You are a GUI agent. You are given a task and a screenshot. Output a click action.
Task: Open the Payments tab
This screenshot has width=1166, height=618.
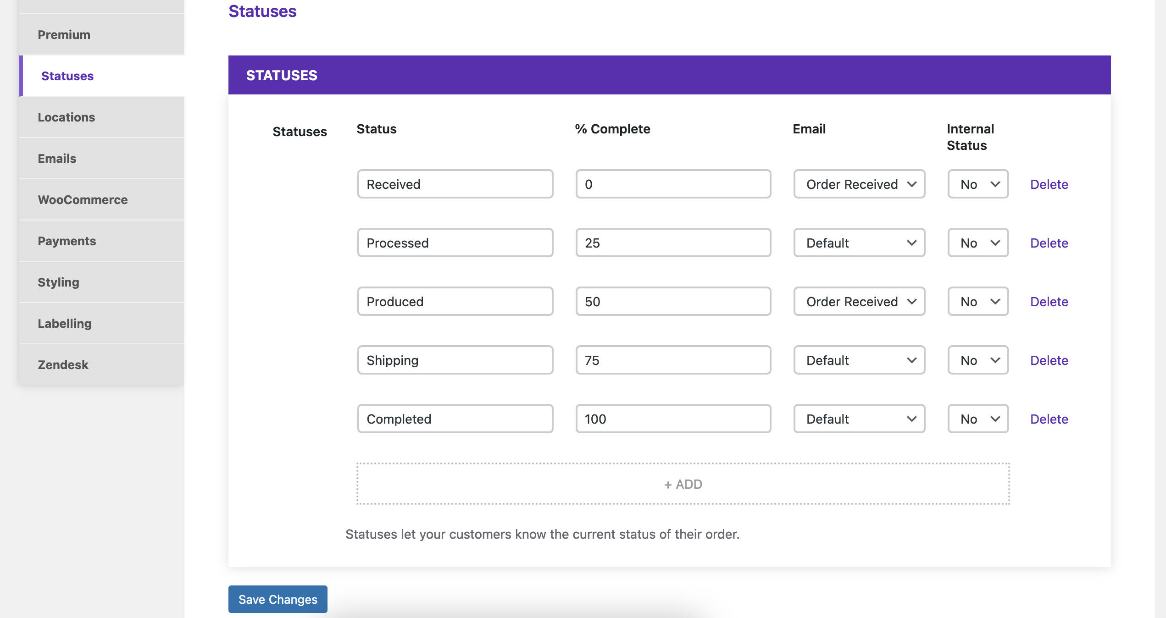67,241
